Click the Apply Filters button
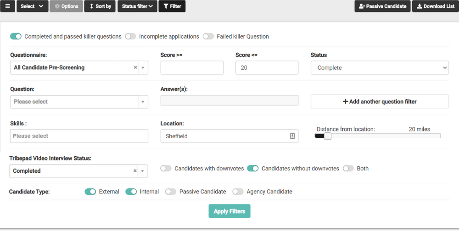Viewport: 459px width, 232px height. [x=229, y=211]
